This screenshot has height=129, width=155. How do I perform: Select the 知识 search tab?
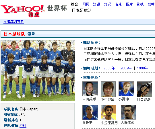point(107,4)
